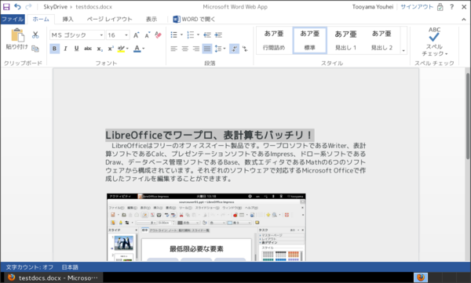Expand the styles gallery
The image size is (471, 283).
point(403,50)
